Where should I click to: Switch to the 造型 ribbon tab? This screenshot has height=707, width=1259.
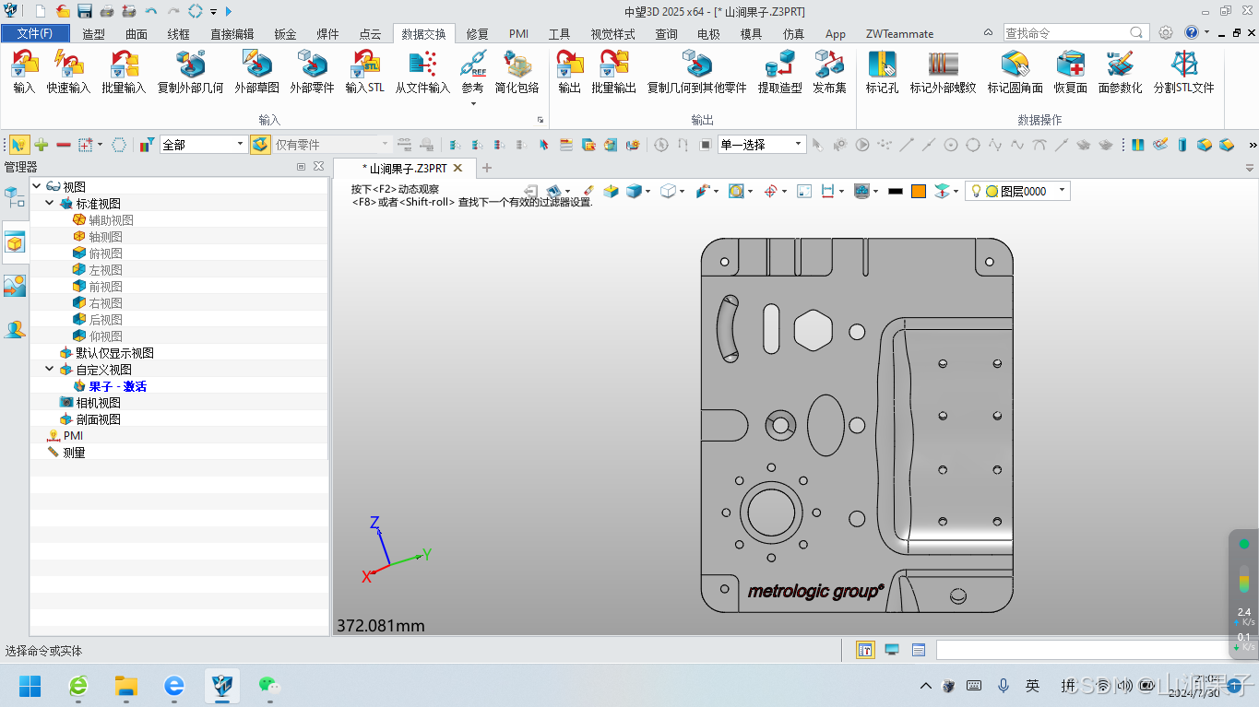pos(93,34)
